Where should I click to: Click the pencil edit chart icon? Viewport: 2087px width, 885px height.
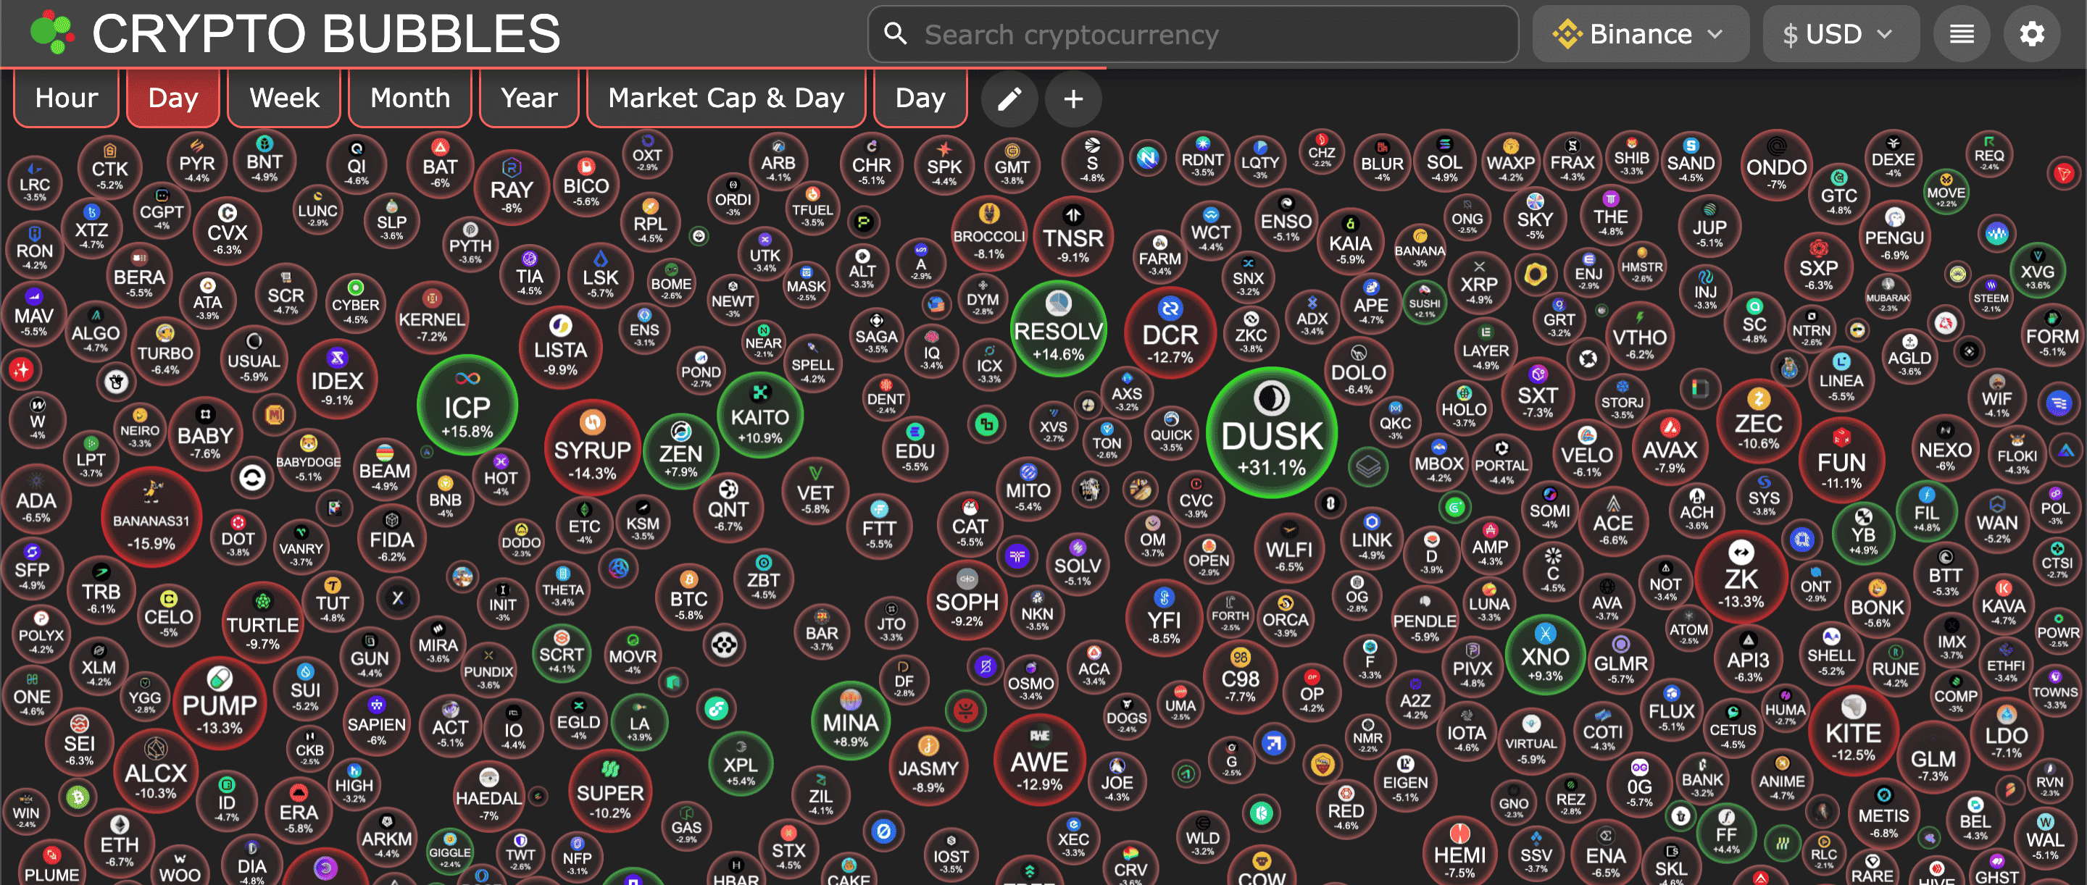tap(1009, 98)
